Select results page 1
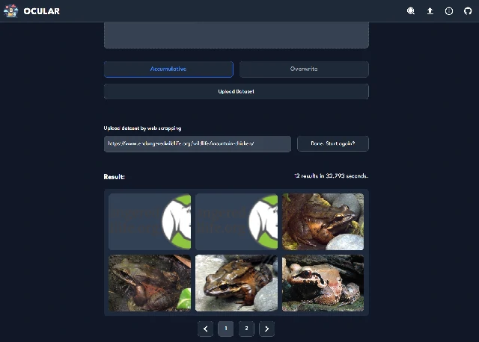The image size is (479, 342). 225,329
